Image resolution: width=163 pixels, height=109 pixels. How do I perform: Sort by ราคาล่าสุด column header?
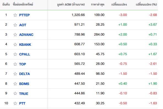(98, 4)
